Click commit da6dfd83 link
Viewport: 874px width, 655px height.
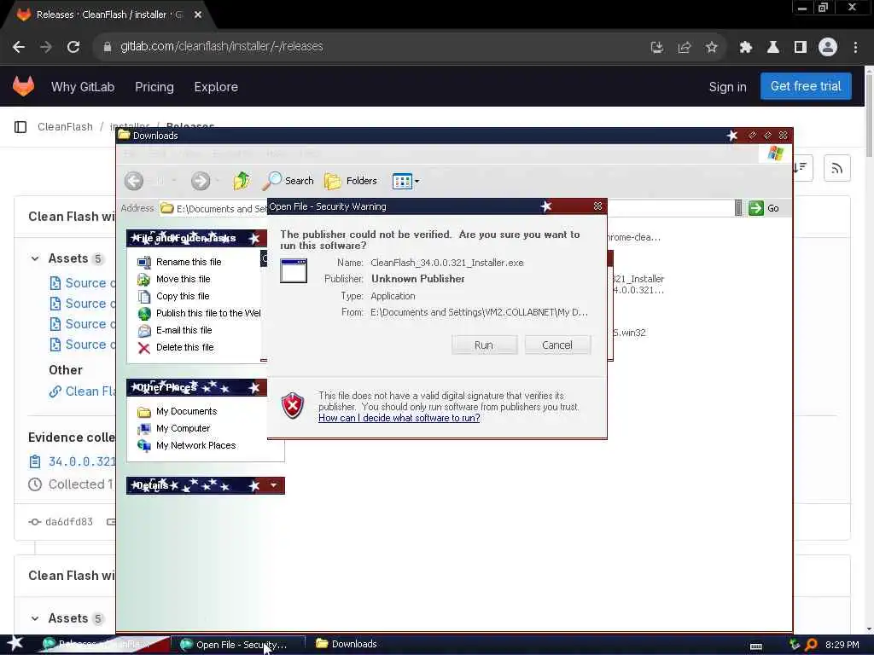pyautogui.click(x=69, y=522)
